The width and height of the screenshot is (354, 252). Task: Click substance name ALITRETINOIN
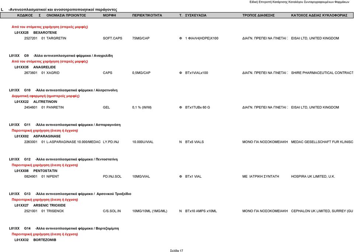pyautogui.click(x=45, y=102)
